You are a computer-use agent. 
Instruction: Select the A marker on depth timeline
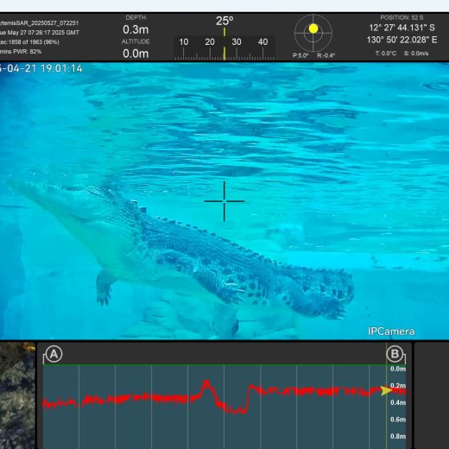54,354
